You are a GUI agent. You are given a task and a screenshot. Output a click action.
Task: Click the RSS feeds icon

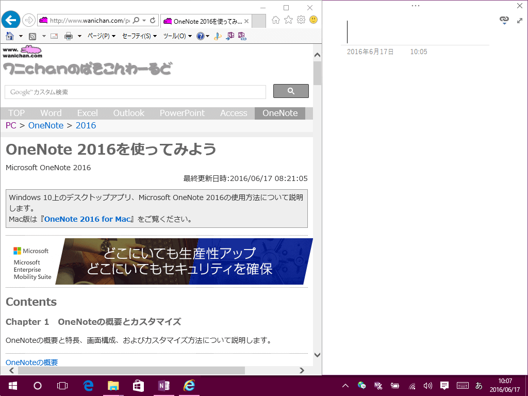click(x=32, y=36)
